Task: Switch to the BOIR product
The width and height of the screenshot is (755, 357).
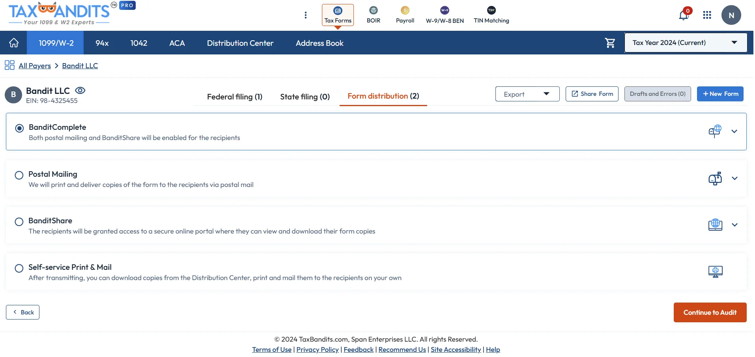Action: [374, 15]
